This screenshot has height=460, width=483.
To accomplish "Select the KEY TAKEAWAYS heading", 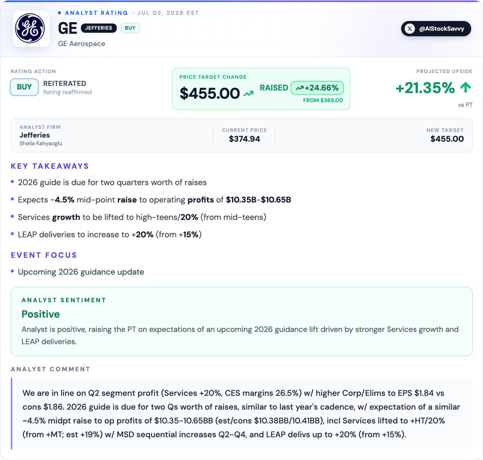I will tap(50, 166).
